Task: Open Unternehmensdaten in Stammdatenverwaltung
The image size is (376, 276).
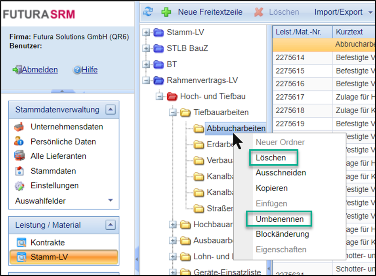Action: pyautogui.click(x=67, y=127)
